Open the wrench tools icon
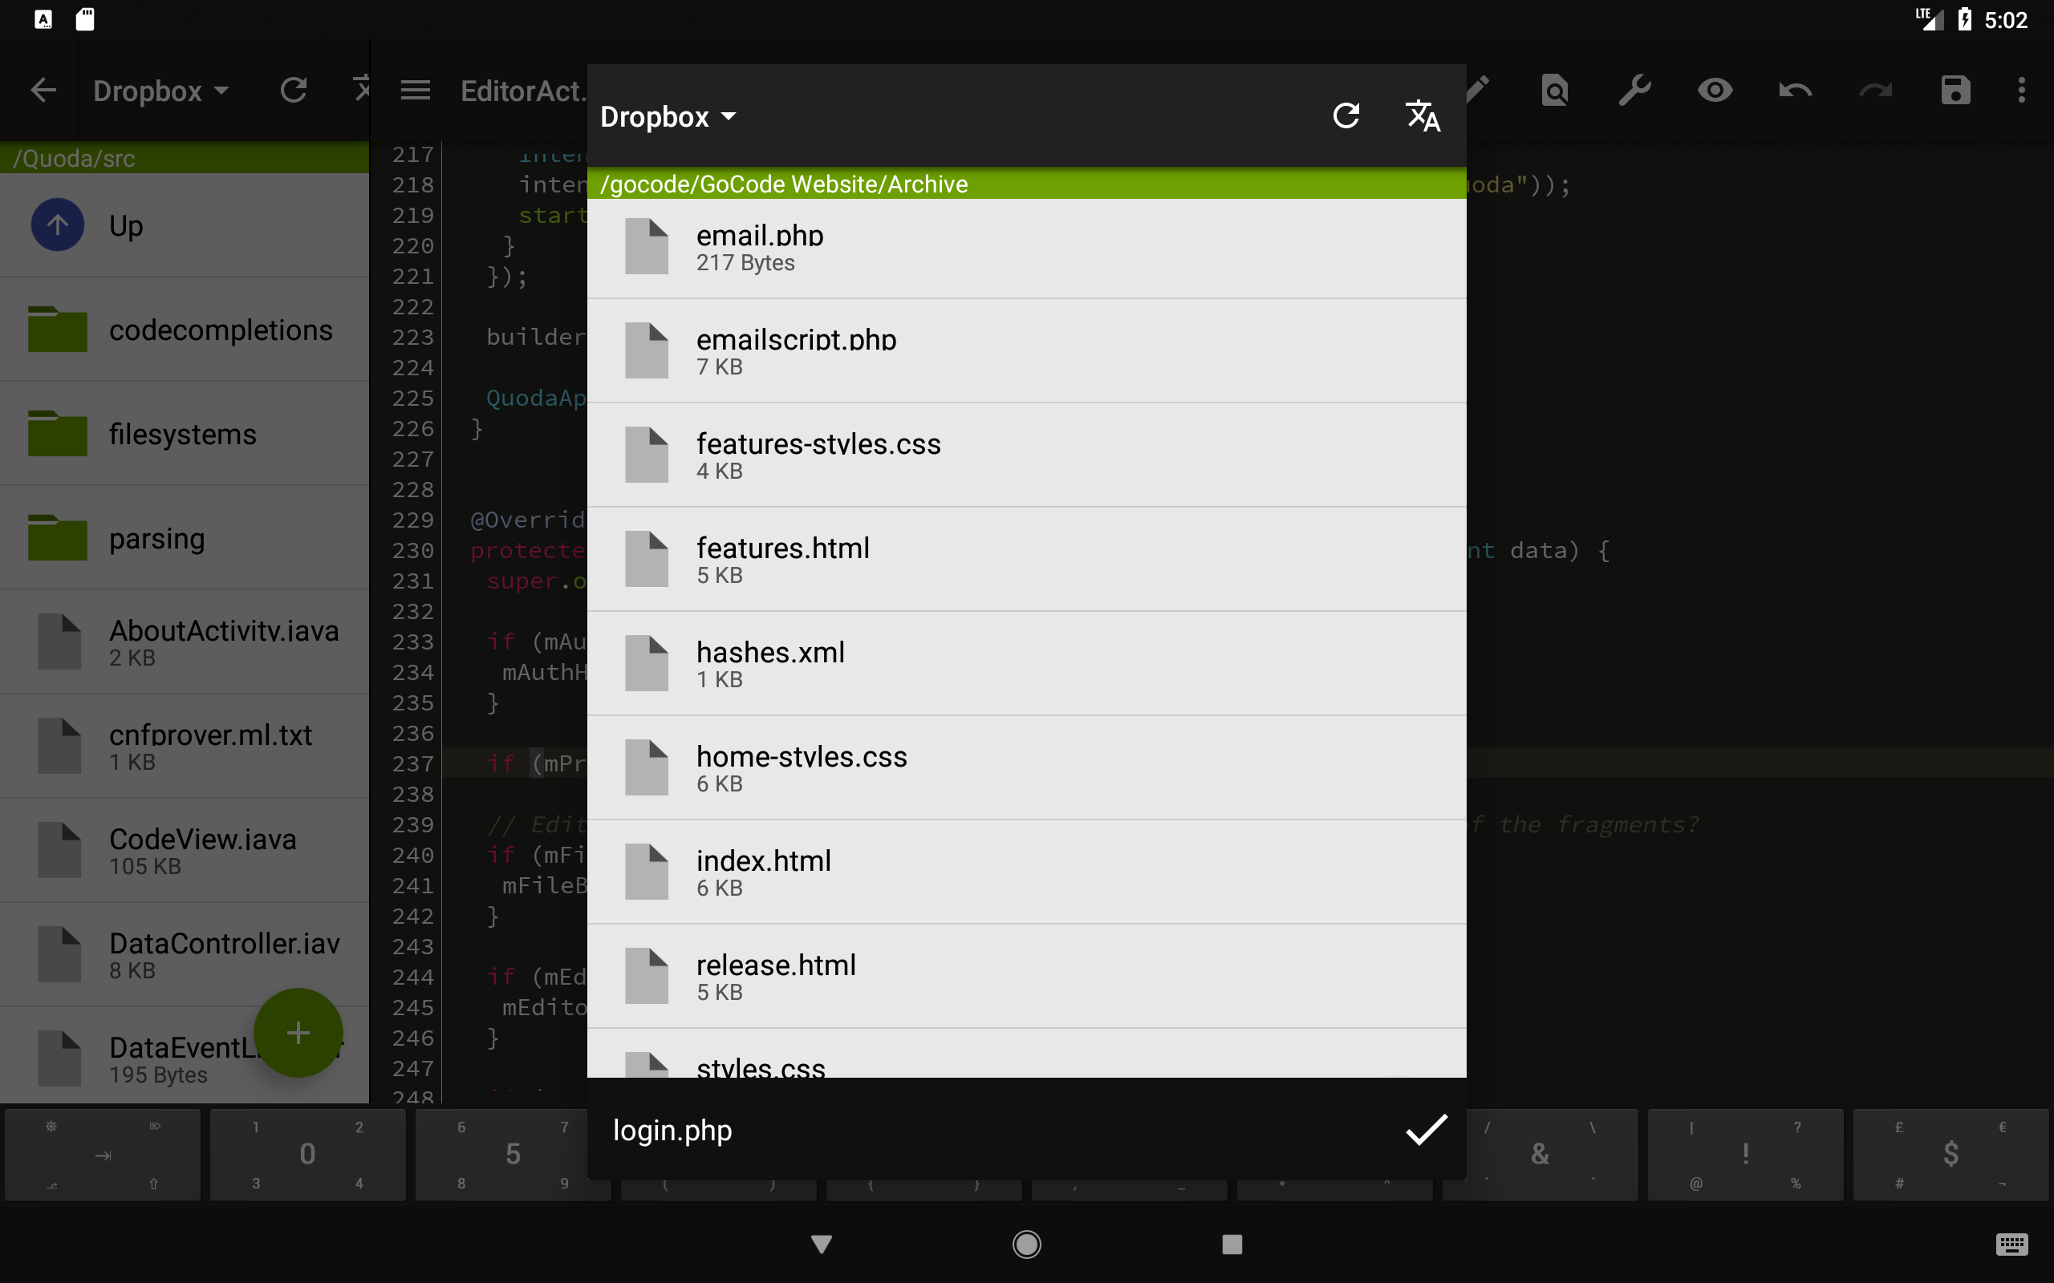The image size is (2054, 1283). click(1634, 90)
